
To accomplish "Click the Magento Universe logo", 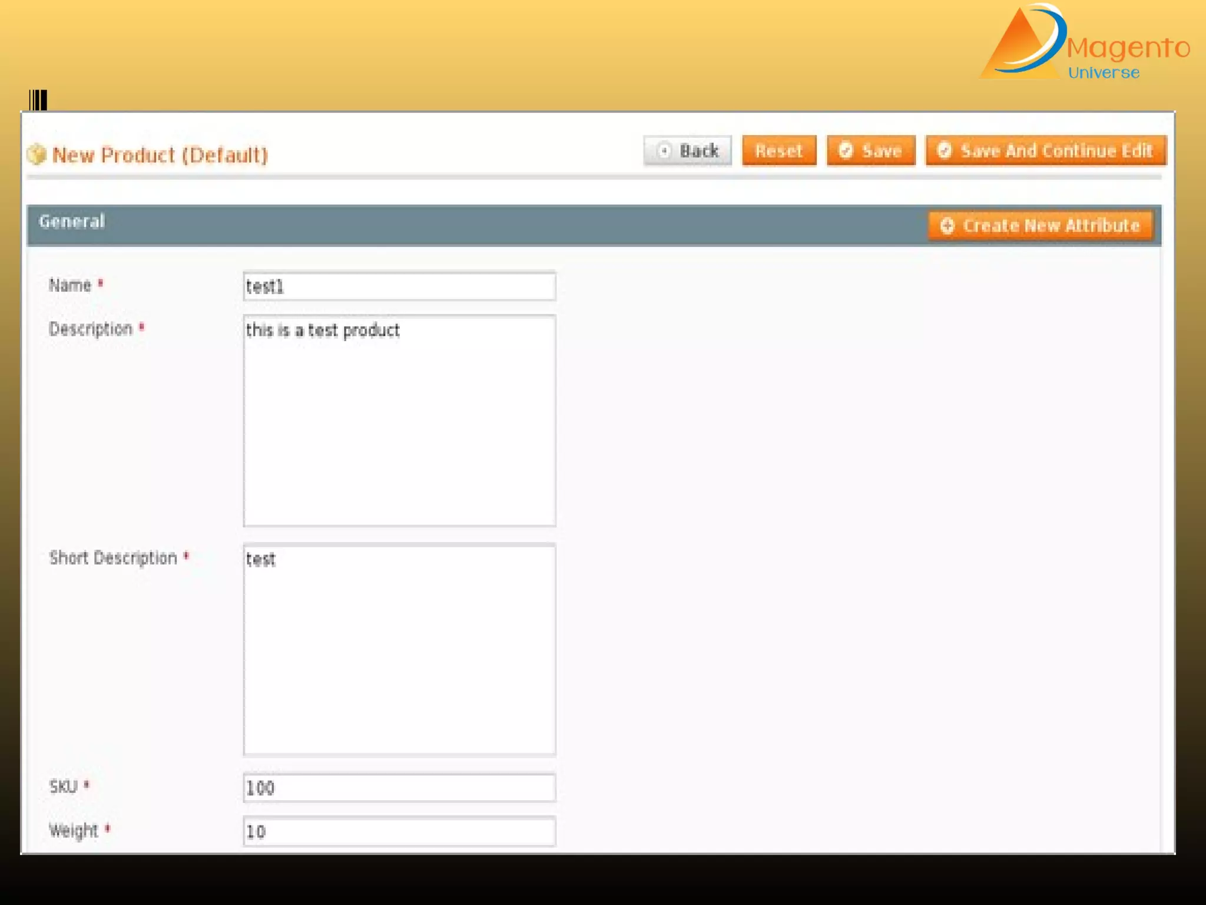I will click(1085, 42).
